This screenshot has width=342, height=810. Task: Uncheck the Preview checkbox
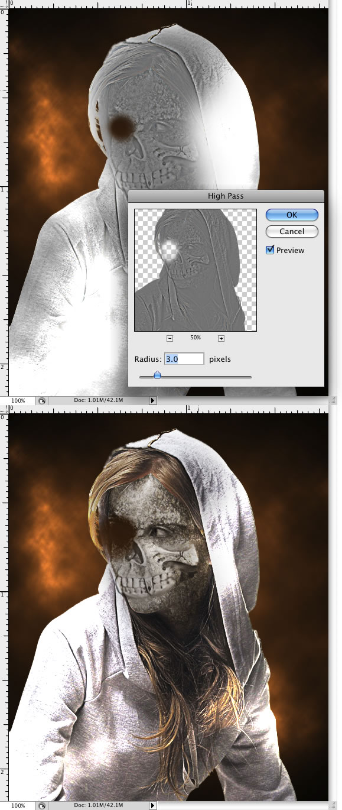271,250
